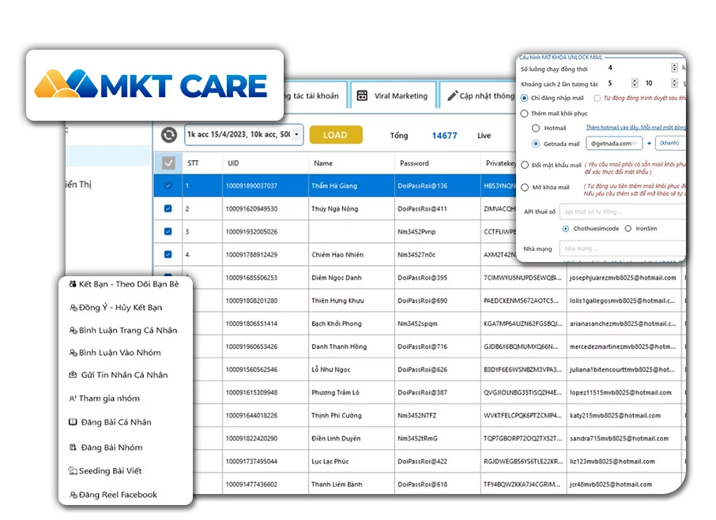This screenshot has height=520, width=716.
Task: Uncheck row 2 checkbox for Thúy Ngà Nông
Action: pos(168,208)
